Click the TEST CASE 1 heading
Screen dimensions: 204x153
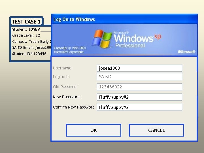(x=26, y=22)
